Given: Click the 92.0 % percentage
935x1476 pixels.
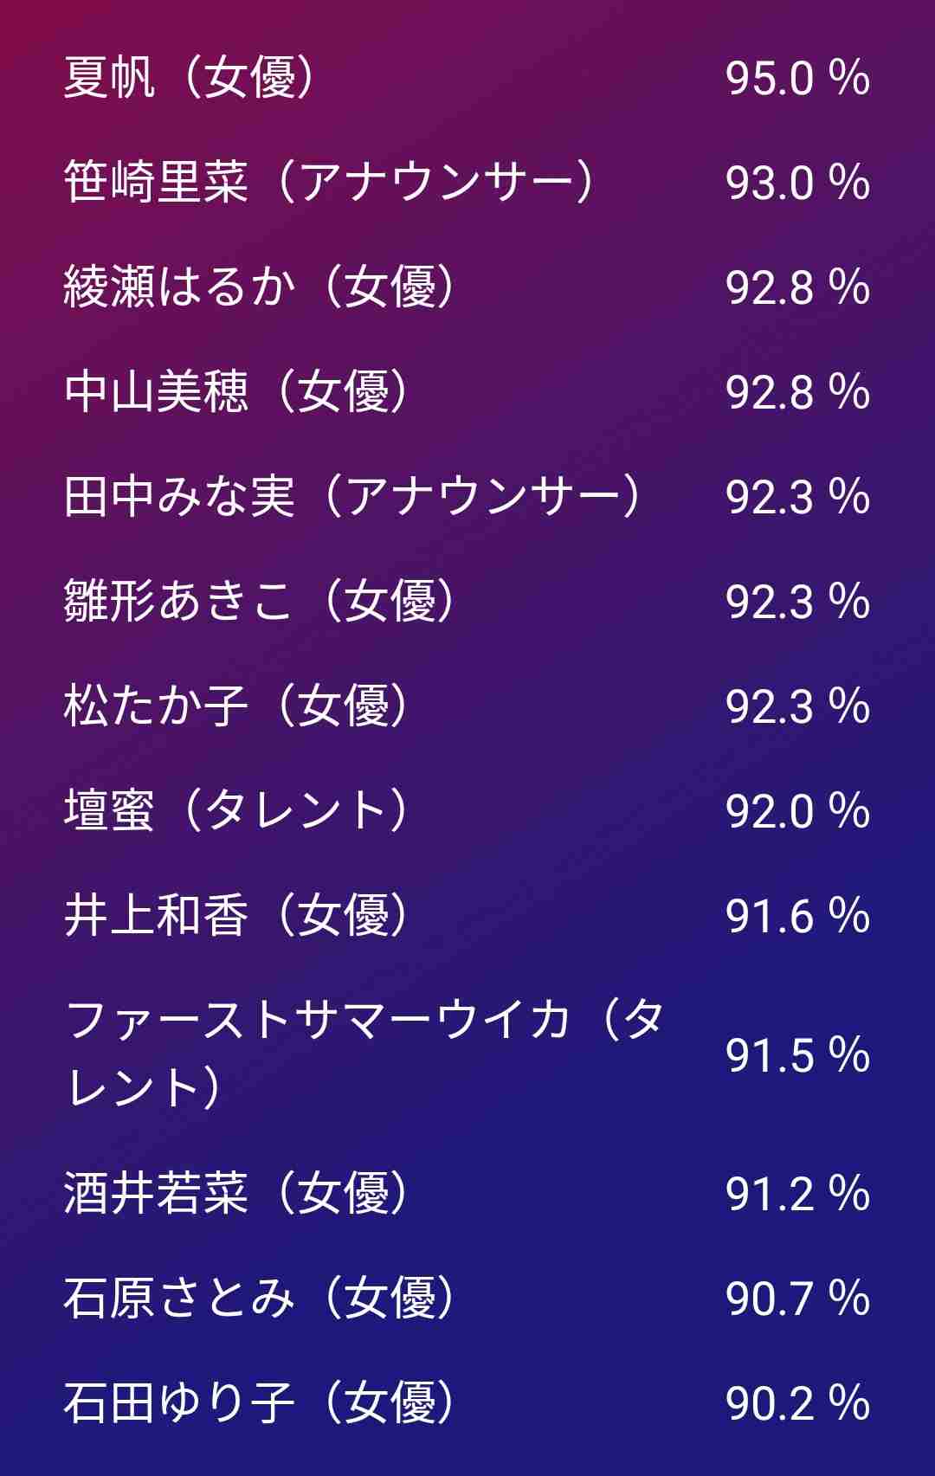Looking at the screenshot, I should coord(797,811).
